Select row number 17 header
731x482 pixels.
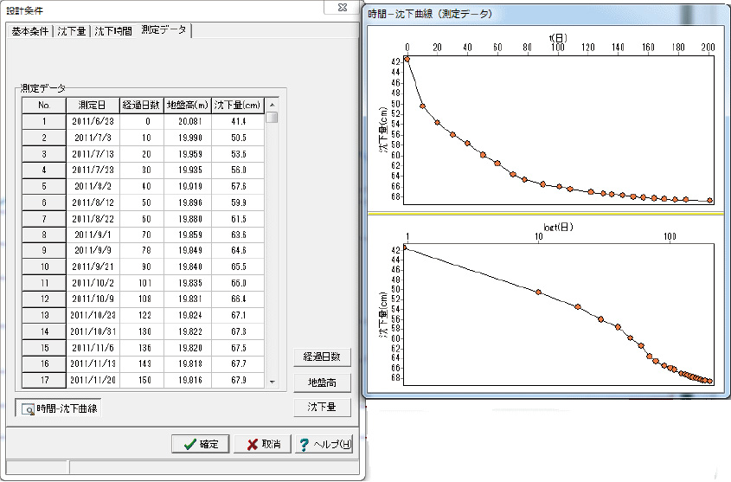44,380
